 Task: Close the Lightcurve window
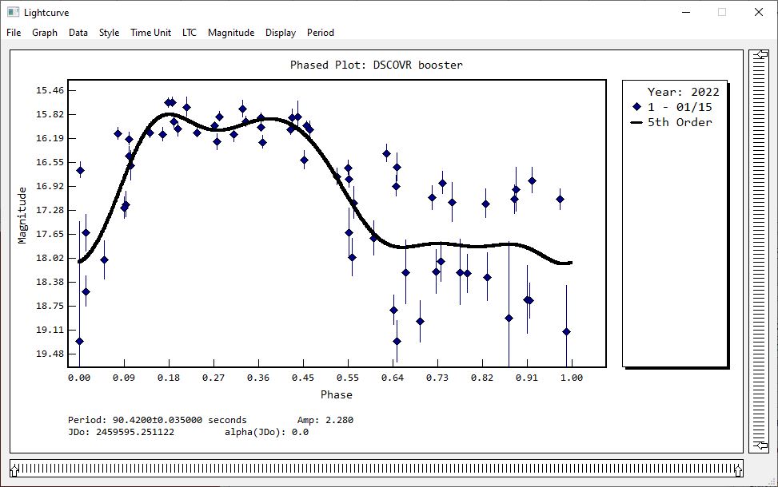tap(759, 12)
